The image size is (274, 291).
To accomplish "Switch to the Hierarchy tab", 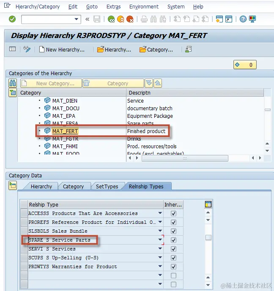I will 41,187.
